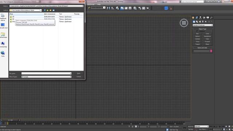Open the Schematic View toolbar icon
The width and height of the screenshot is (233, 131).
click(130, 8)
